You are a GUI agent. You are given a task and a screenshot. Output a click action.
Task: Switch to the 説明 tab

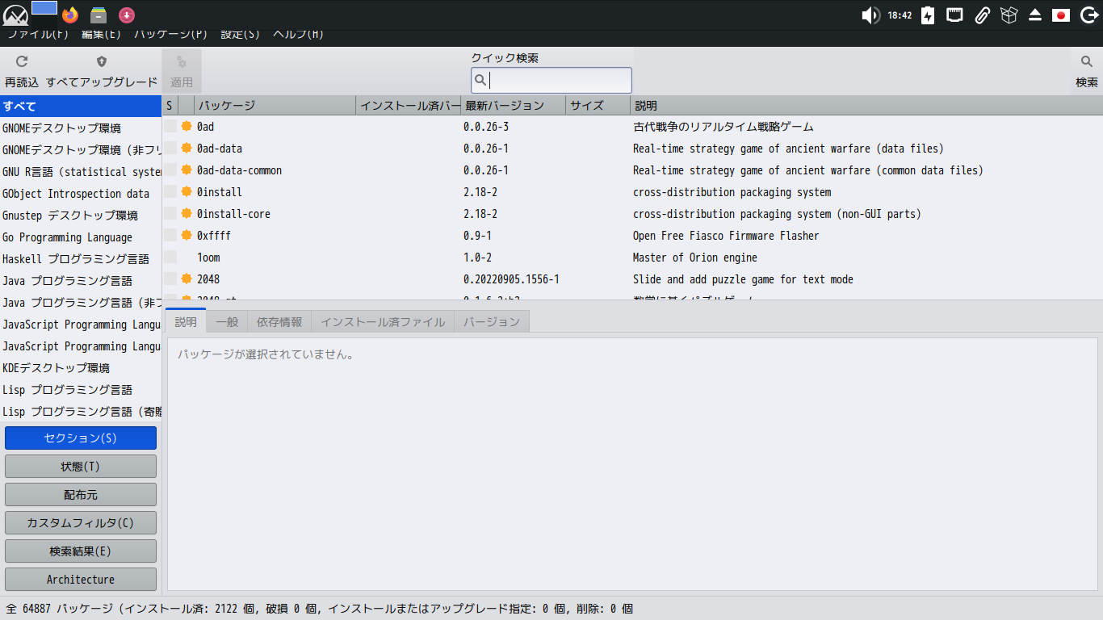[186, 321]
